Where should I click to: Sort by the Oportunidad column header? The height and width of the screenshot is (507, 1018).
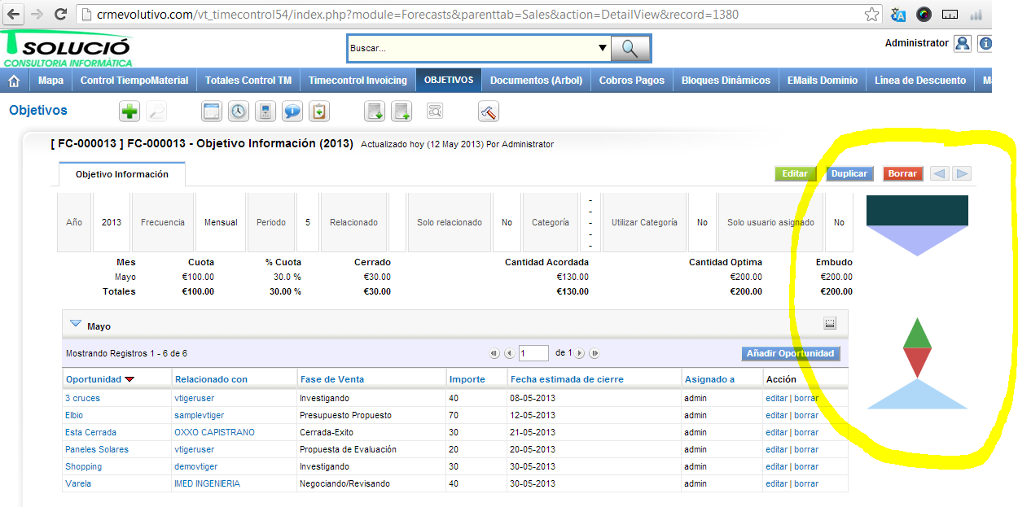(93, 379)
